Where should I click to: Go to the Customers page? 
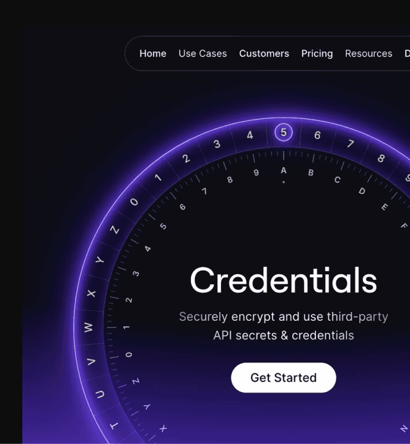point(264,53)
